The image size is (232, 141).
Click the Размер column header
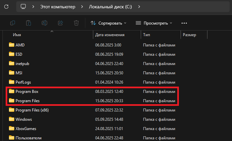pos(189,35)
